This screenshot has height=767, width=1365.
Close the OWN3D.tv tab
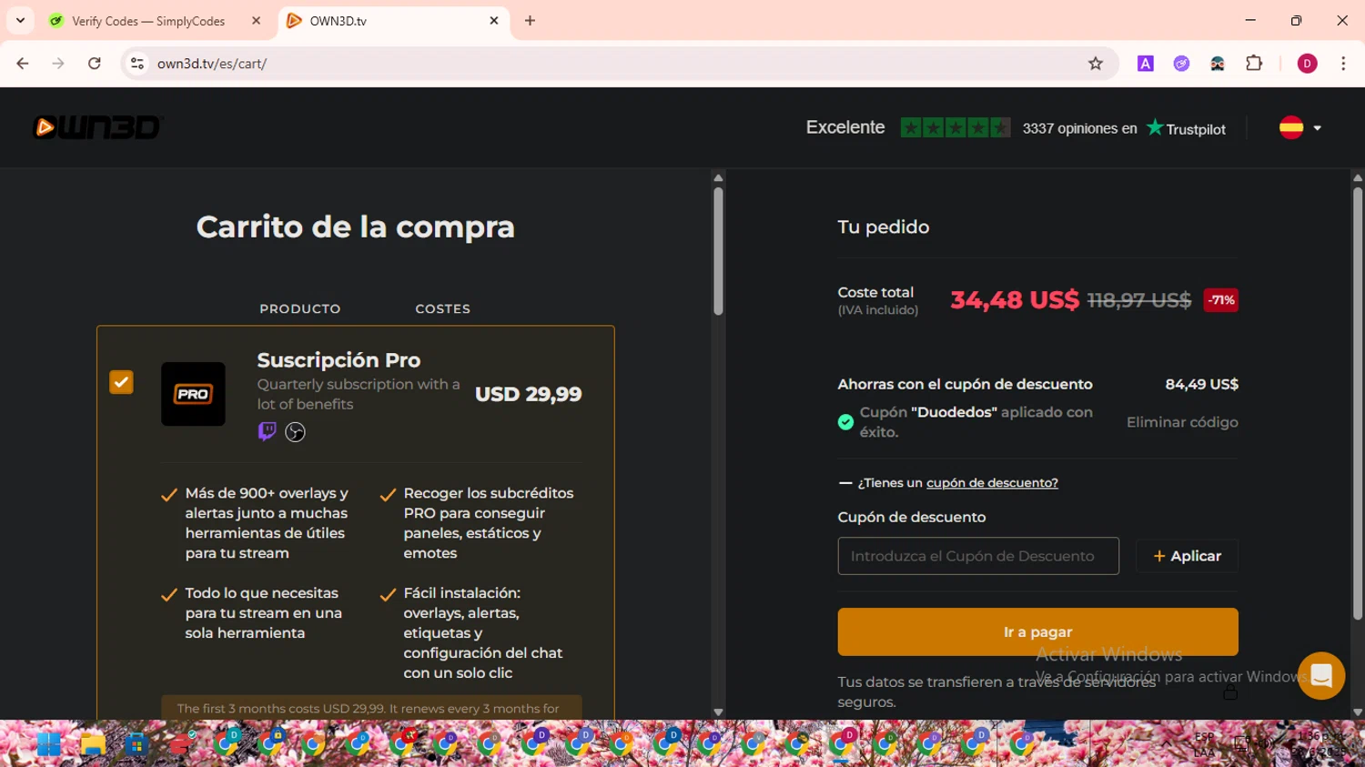(x=494, y=21)
